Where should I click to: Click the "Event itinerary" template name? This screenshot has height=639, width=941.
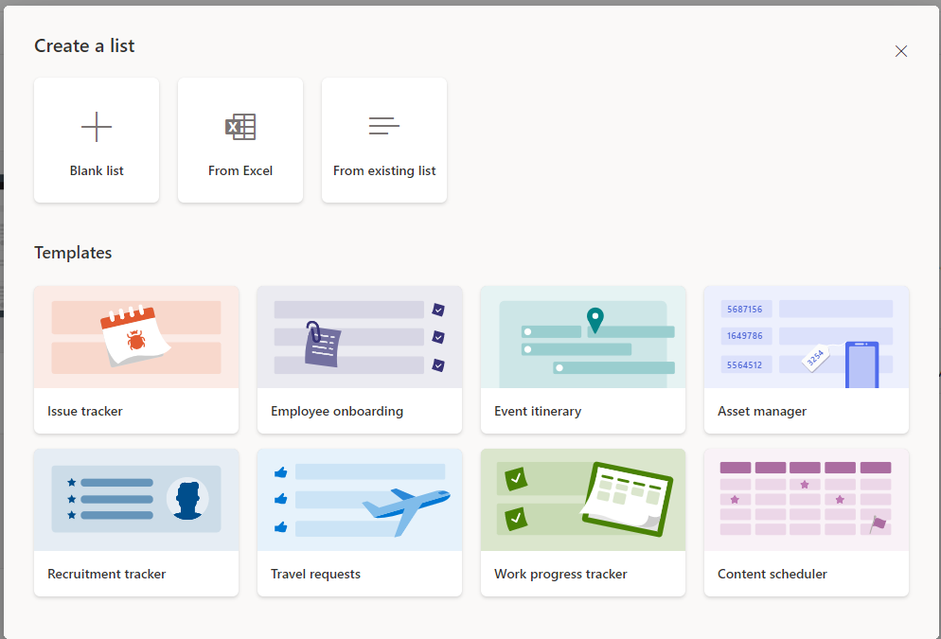pyautogui.click(x=538, y=412)
